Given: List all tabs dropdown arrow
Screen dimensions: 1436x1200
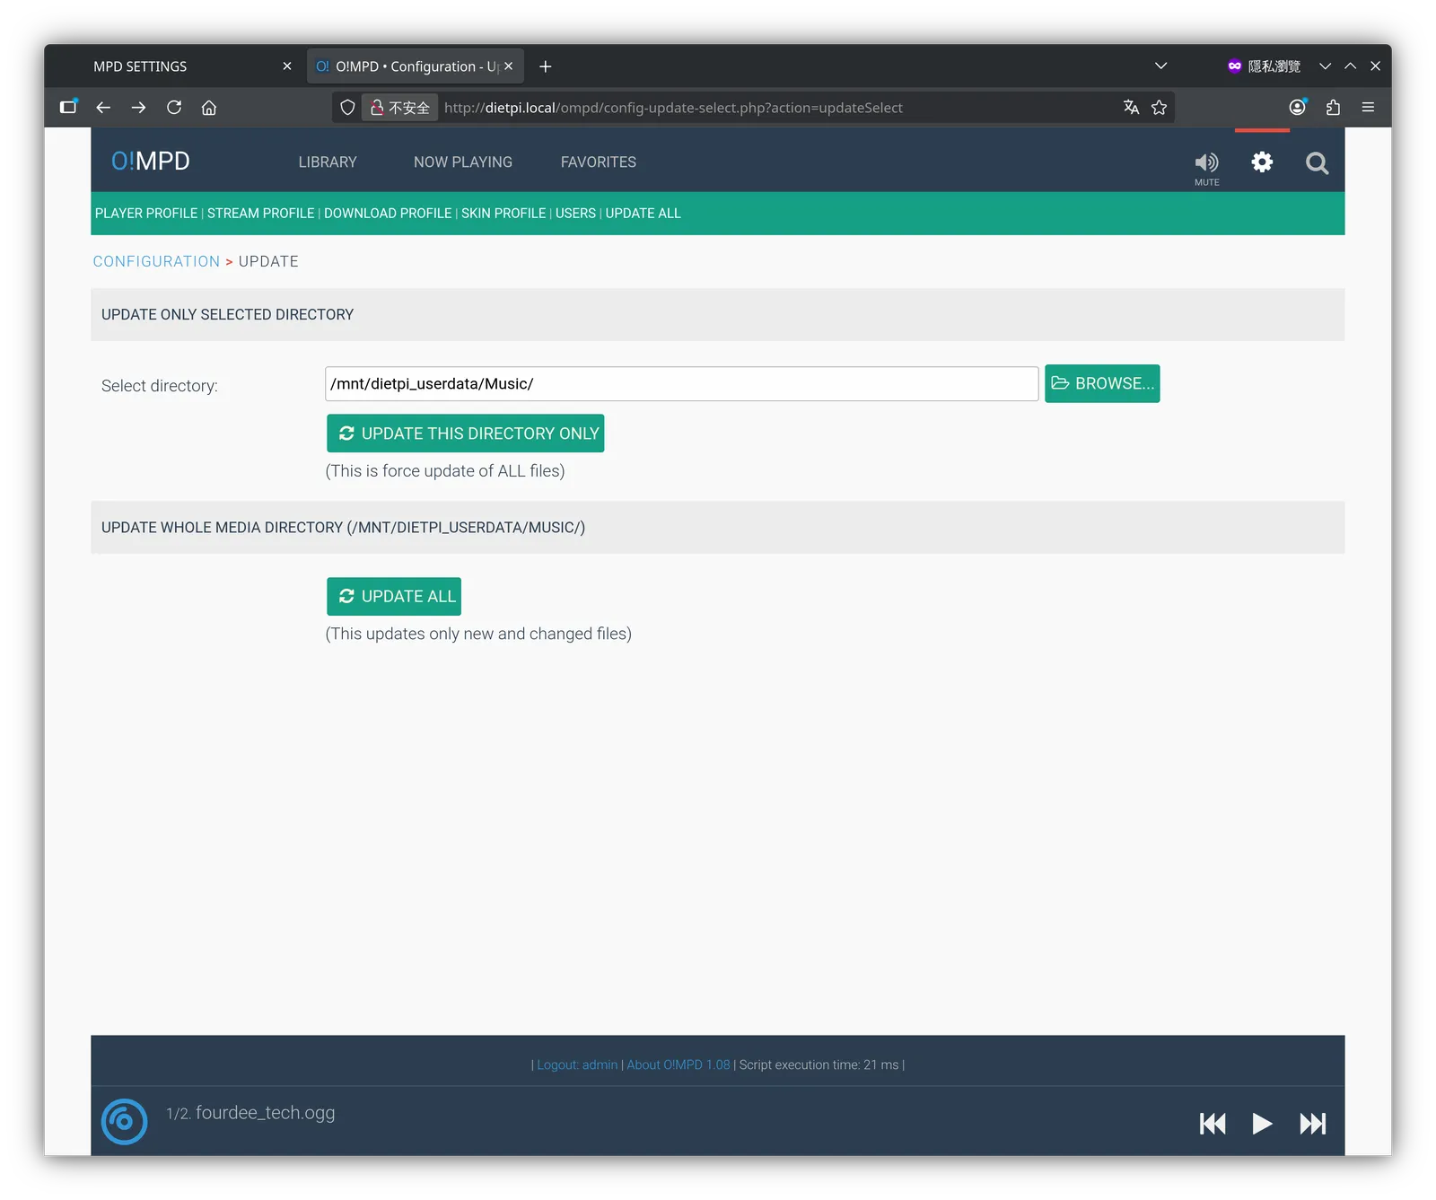Looking at the screenshot, I should [x=1160, y=66].
